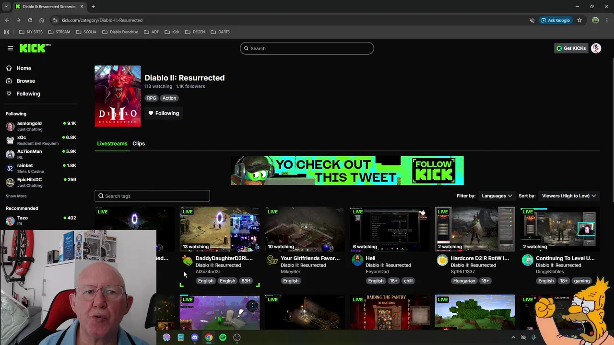The image size is (614, 345).
Task: Click Al3xz4nd3r channel avatar
Action: coord(187,260)
